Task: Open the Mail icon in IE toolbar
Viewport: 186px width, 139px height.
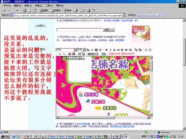Action: pos(83,11)
